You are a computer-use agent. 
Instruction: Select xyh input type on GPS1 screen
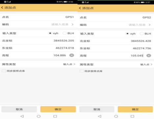50,33
